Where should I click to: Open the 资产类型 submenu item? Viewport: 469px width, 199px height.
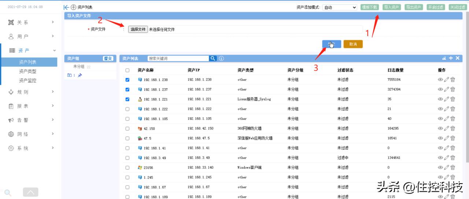[28, 71]
